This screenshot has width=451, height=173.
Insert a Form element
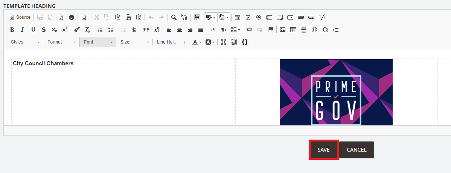[x=237, y=18]
